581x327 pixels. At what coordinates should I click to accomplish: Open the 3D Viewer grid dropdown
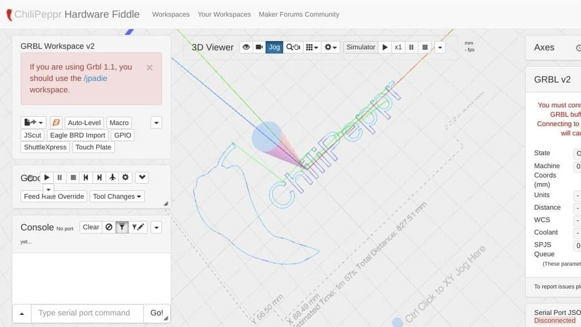pos(312,47)
